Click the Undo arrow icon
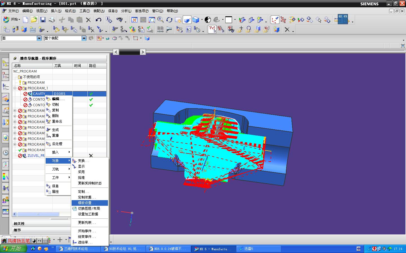This screenshot has width=406, height=253. [98, 20]
